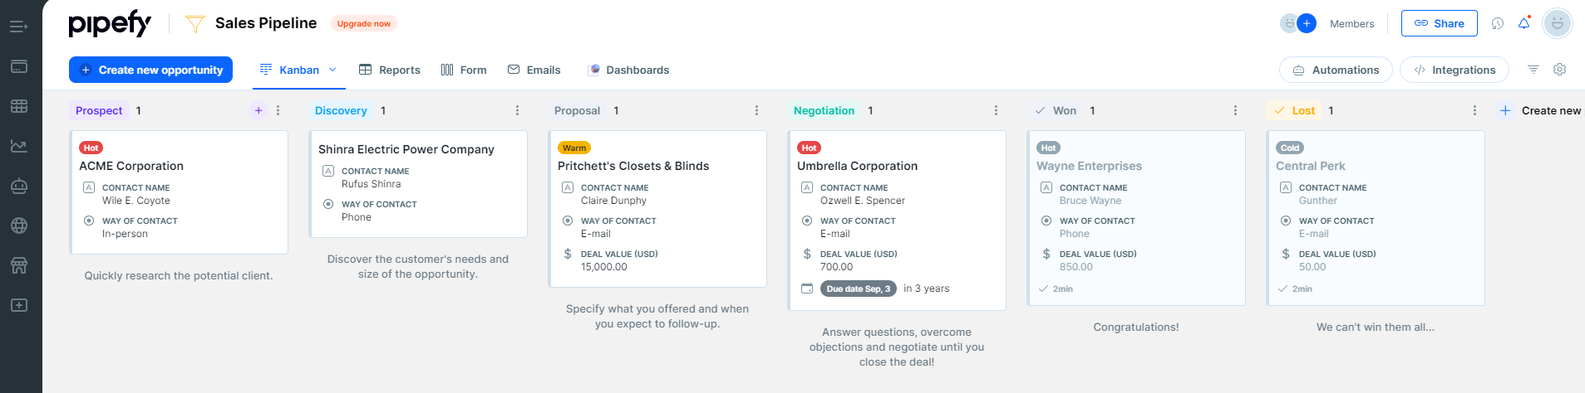The width and height of the screenshot is (1585, 393).
Task: Add a member with the blue plus icon
Action: (1307, 23)
